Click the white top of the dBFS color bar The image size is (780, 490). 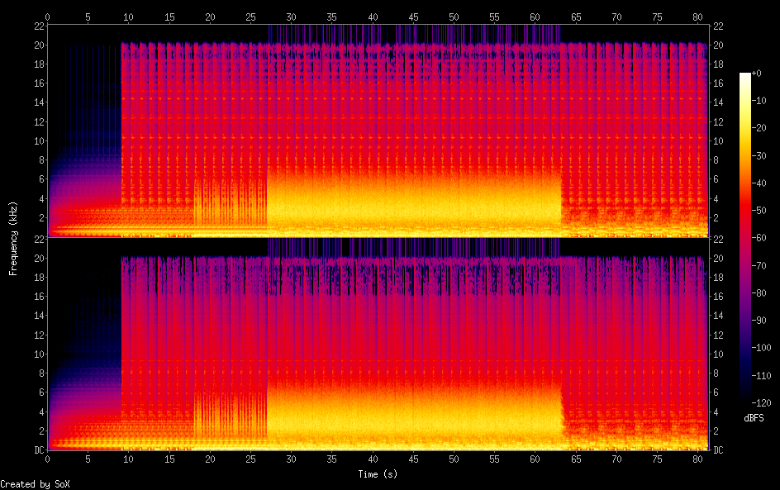tap(745, 76)
